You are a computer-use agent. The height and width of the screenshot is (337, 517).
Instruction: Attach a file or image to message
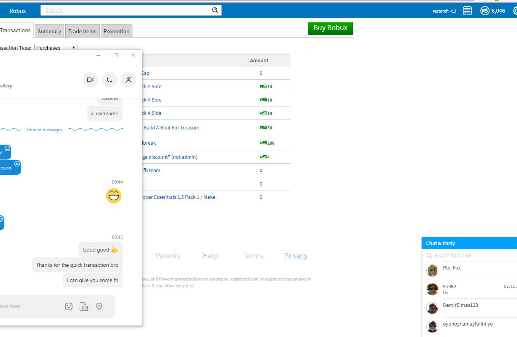click(84, 306)
